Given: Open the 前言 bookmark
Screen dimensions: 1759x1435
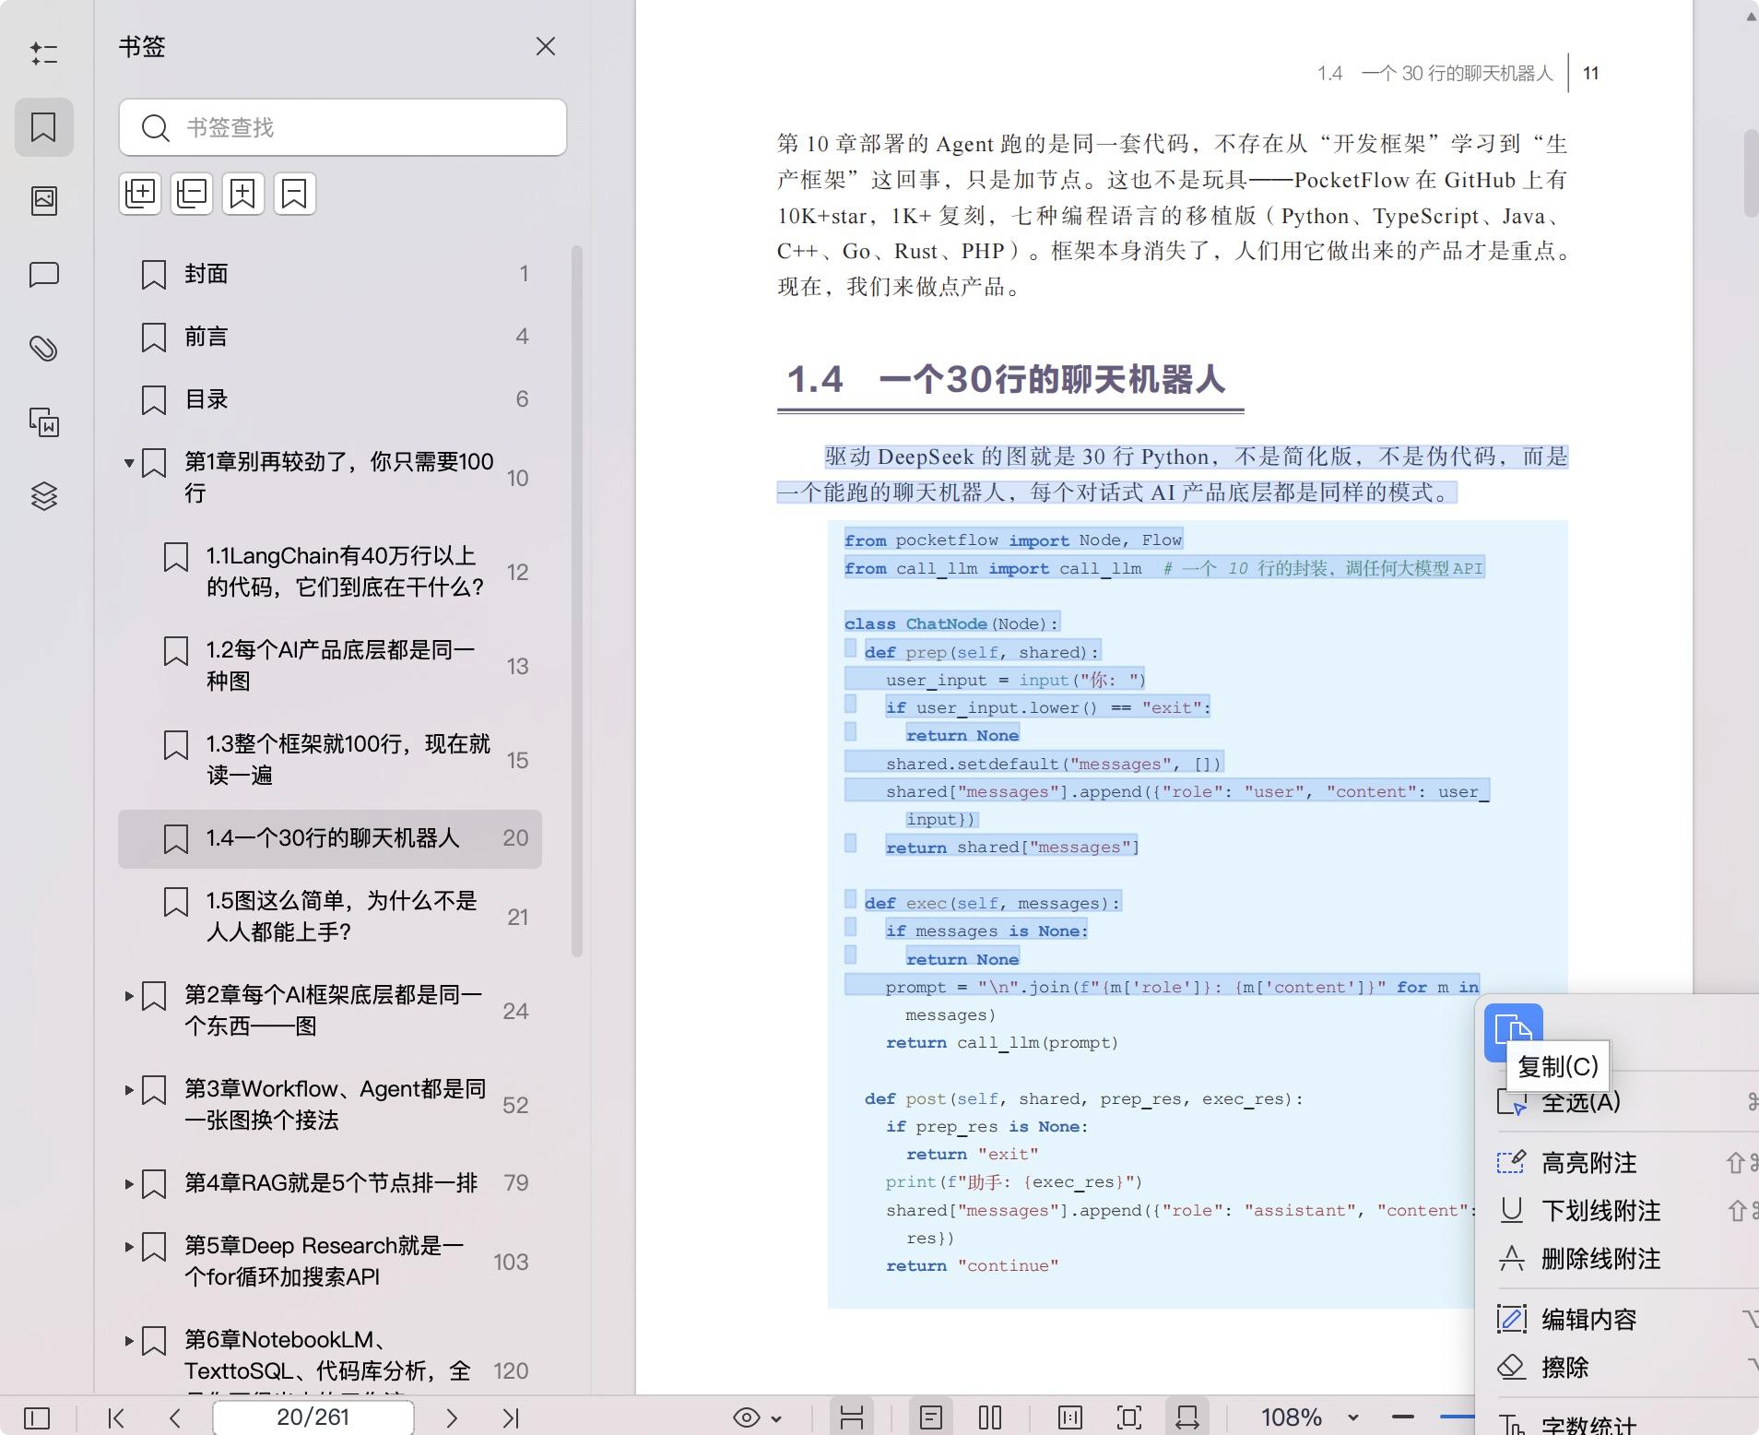Looking at the screenshot, I should (330, 337).
